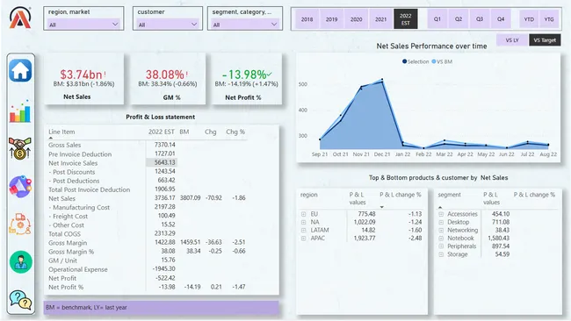Click the company logo at top left

click(20, 18)
